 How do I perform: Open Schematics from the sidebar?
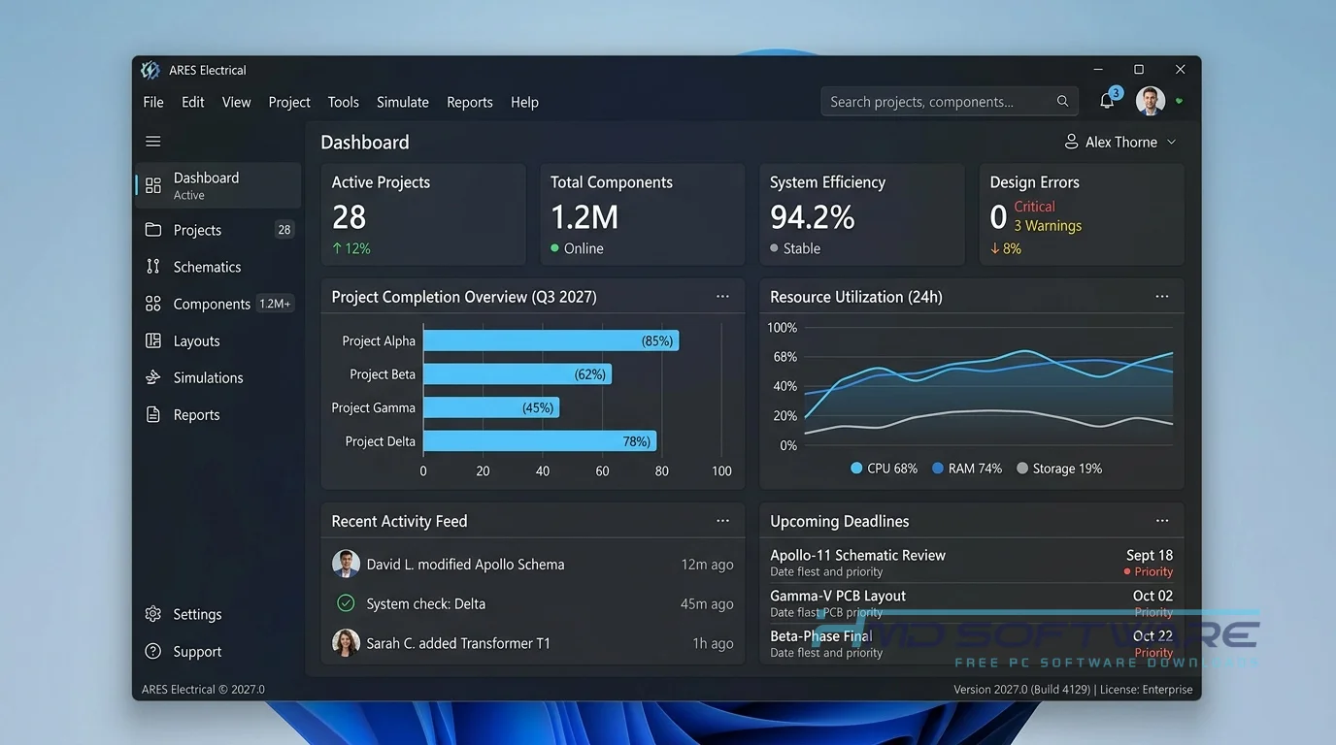click(x=218, y=267)
